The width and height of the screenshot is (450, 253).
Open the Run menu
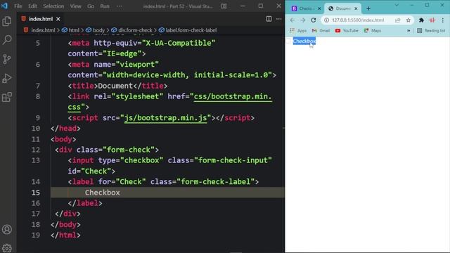click(105, 6)
